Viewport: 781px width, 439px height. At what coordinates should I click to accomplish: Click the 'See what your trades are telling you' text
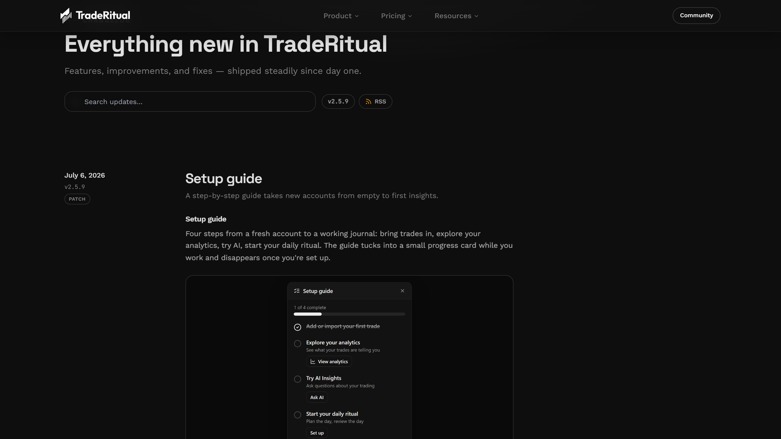[343, 350]
